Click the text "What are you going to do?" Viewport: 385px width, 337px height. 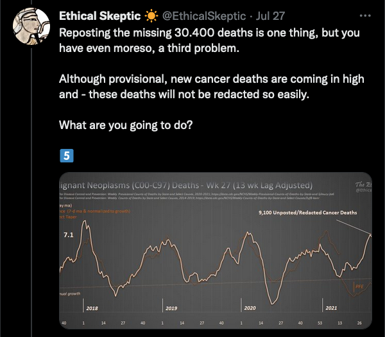(126, 125)
